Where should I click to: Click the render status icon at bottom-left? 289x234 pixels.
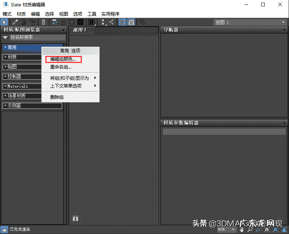coord(4,230)
